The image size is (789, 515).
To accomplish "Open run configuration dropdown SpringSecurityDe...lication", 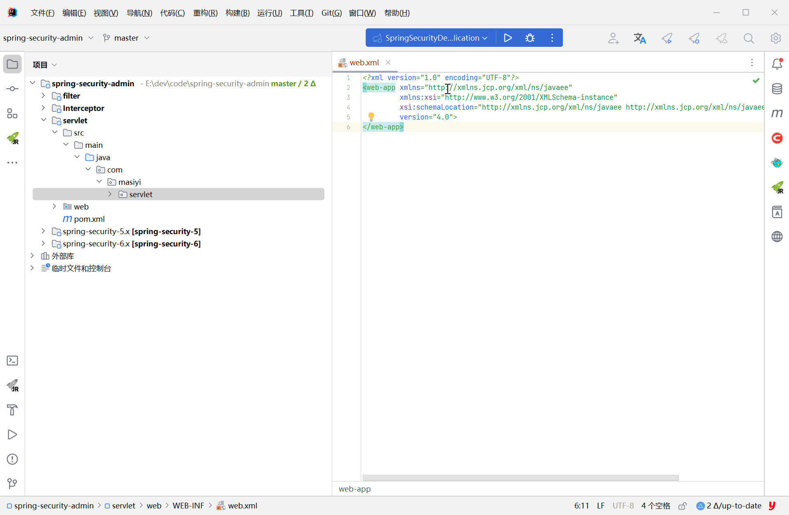I will pos(430,38).
